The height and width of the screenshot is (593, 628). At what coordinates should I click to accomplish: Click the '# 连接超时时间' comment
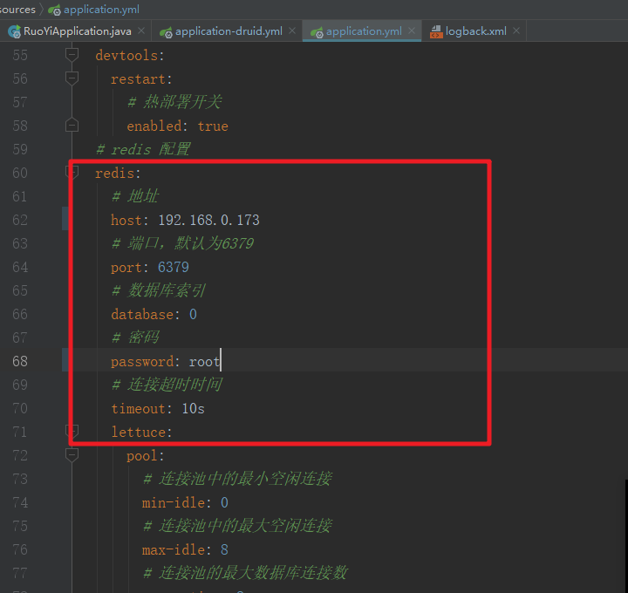coord(167,385)
